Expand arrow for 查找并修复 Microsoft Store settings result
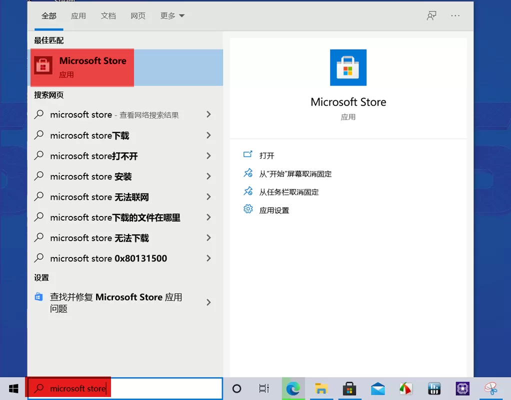The height and width of the screenshot is (400, 511). (x=208, y=302)
